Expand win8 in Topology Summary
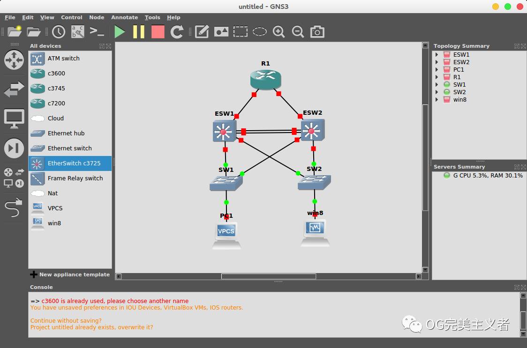This screenshot has height=348, width=527. pyautogui.click(x=437, y=100)
